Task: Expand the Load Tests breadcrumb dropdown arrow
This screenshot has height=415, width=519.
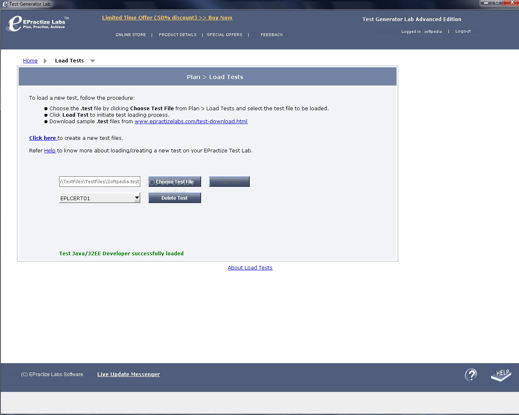Action: (92, 61)
